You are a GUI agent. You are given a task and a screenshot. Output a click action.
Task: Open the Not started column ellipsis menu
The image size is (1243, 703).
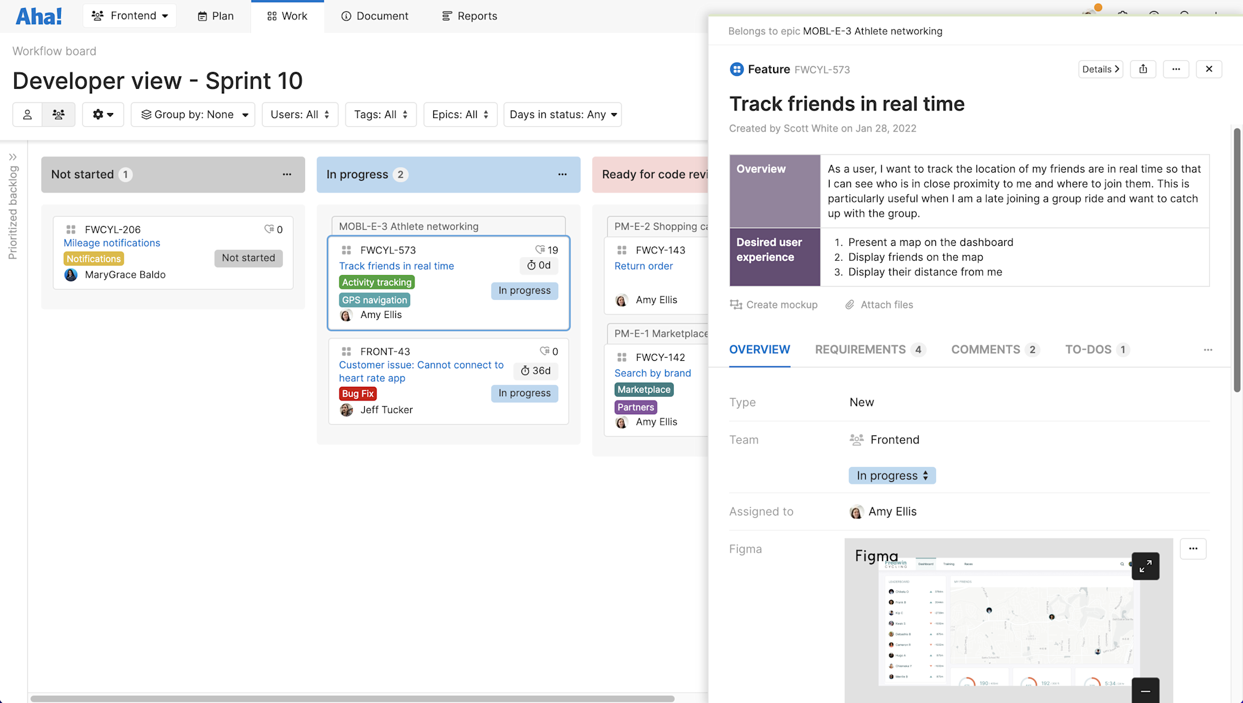point(287,175)
